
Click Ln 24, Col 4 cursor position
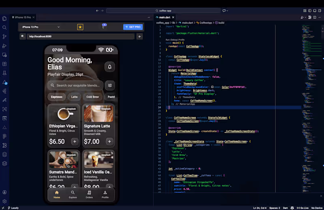pyautogui.click(x=260, y=208)
